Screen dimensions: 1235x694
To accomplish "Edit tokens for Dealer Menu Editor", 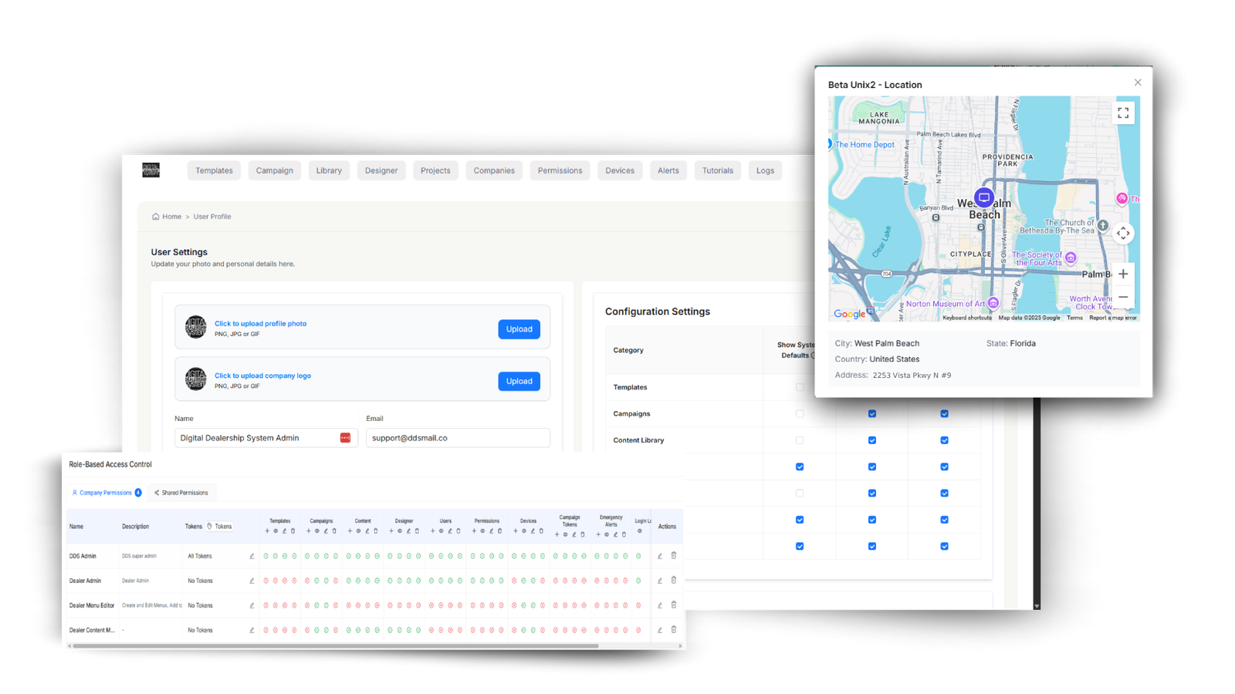I will [252, 605].
